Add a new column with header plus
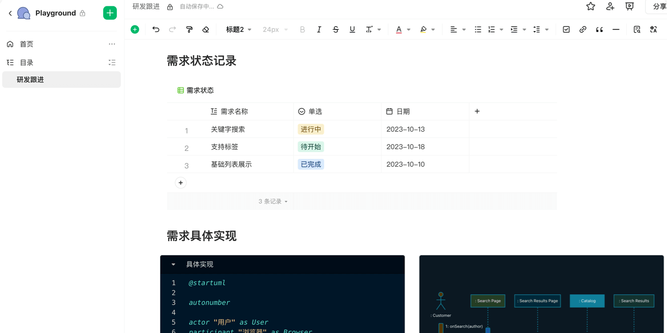This screenshot has width=667, height=333. click(x=477, y=111)
